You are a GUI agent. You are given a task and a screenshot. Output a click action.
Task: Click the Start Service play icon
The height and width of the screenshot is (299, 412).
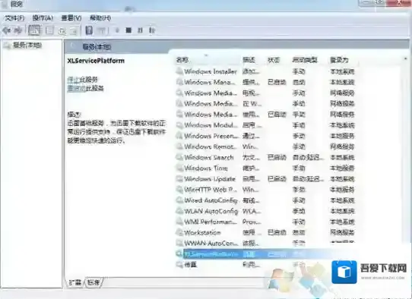(x=117, y=30)
